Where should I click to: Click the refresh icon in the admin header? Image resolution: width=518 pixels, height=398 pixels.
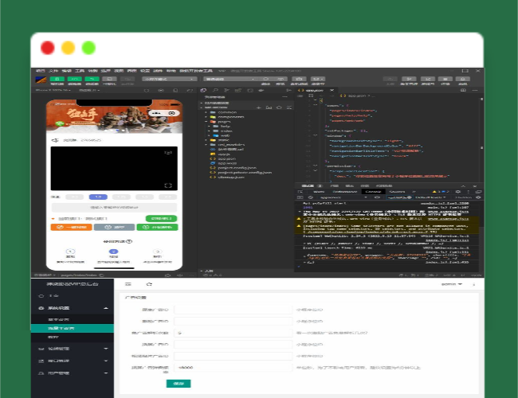[x=148, y=283]
